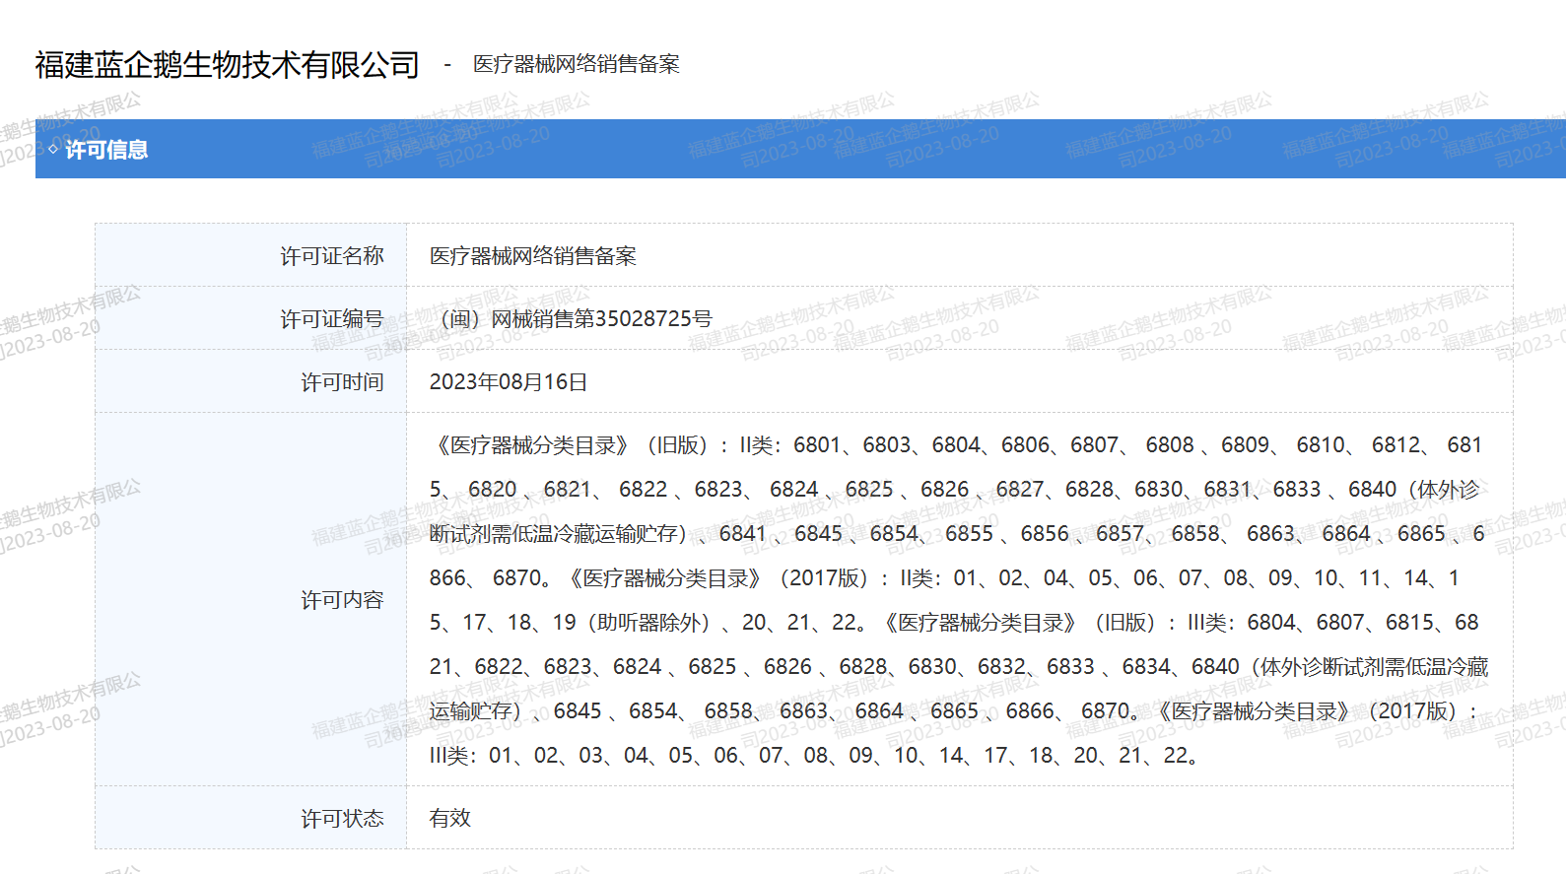Click the license number (闽)网械销售第35028725号
Screen dimensions: 1566x874
click(572, 319)
